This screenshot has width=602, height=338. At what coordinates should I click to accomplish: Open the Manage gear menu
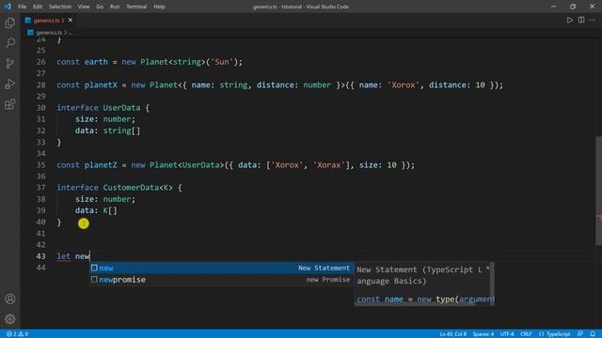10,319
